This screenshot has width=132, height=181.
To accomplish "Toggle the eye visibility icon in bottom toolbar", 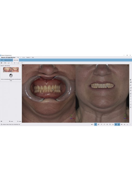I will [92, 124].
